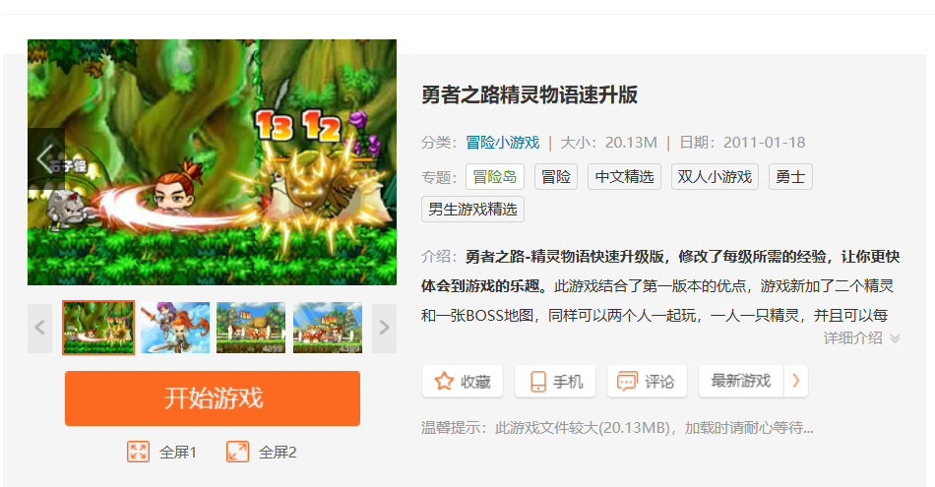Click the 全屏2 expand-arrows icon
Screen dimensions: 935x487
click(237, 452)
